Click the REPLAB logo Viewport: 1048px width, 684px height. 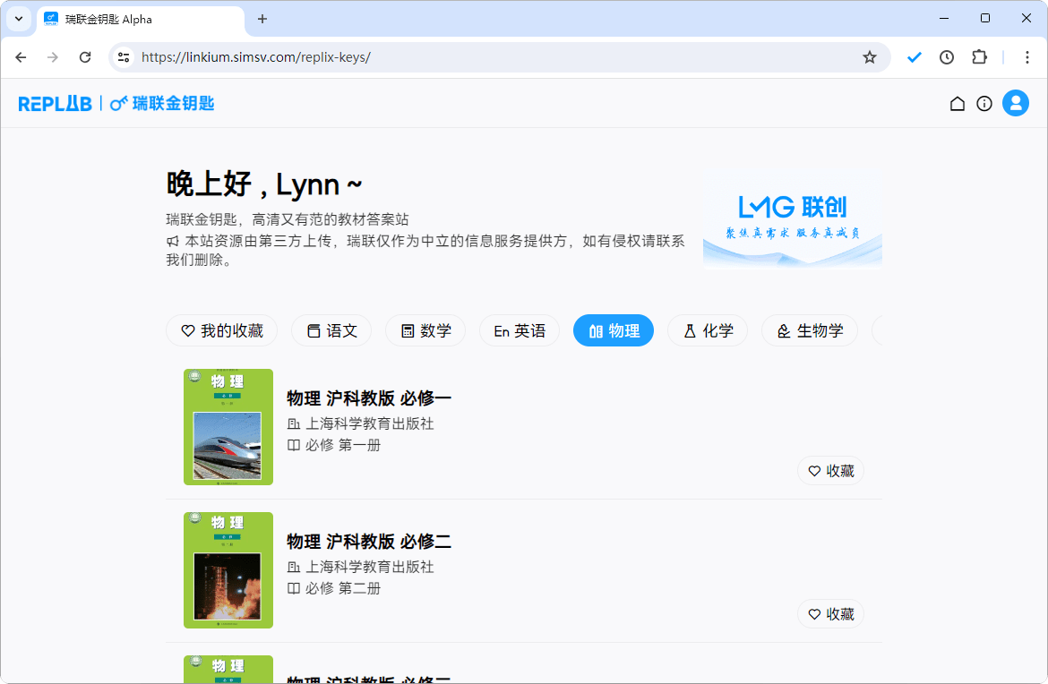click(55, 104)
